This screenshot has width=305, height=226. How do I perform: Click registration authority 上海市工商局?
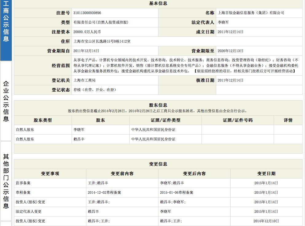84,80
